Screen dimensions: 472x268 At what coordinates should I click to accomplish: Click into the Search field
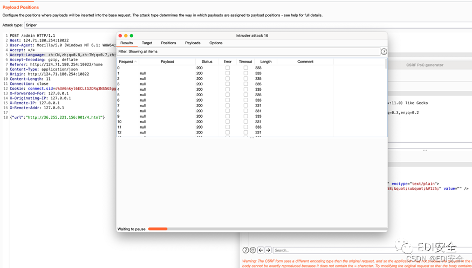click(372, 250)
